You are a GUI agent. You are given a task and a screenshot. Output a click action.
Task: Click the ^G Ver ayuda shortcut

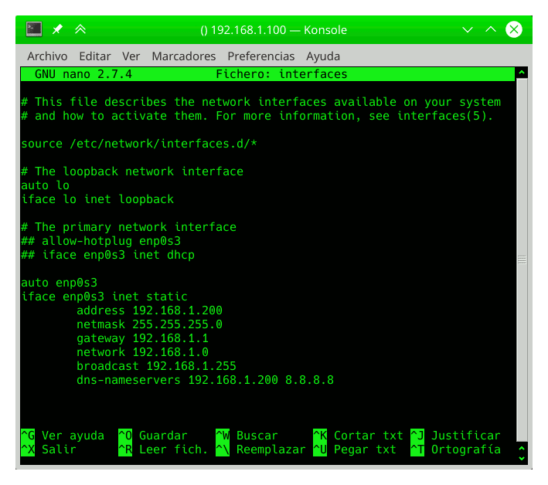63,436
